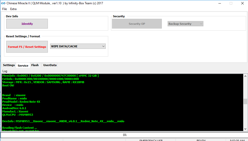248x141 pixels.
Task: Click the log scrollbar up arrow
Action: coord(245,76)
